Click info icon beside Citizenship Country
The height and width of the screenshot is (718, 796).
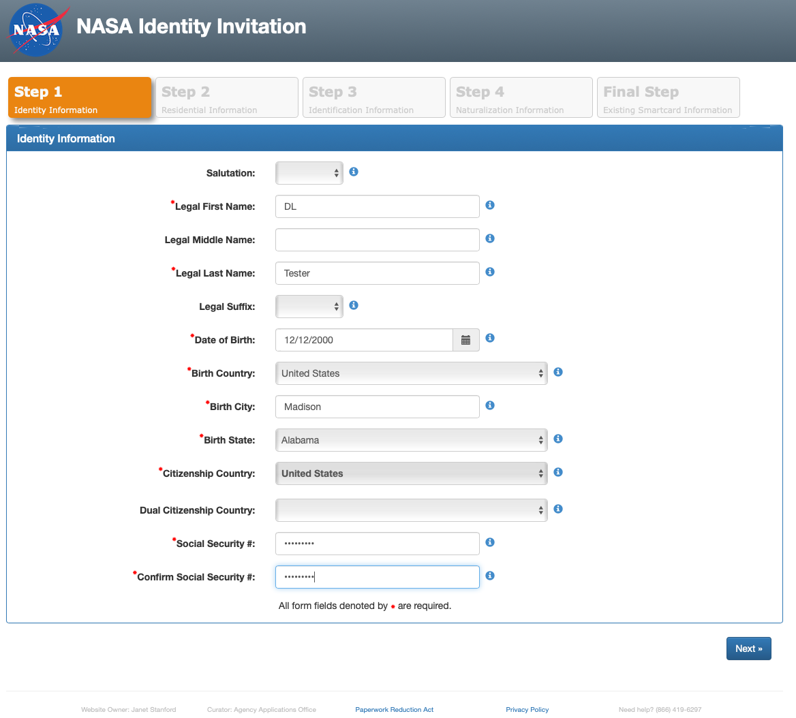click(558, 473)
